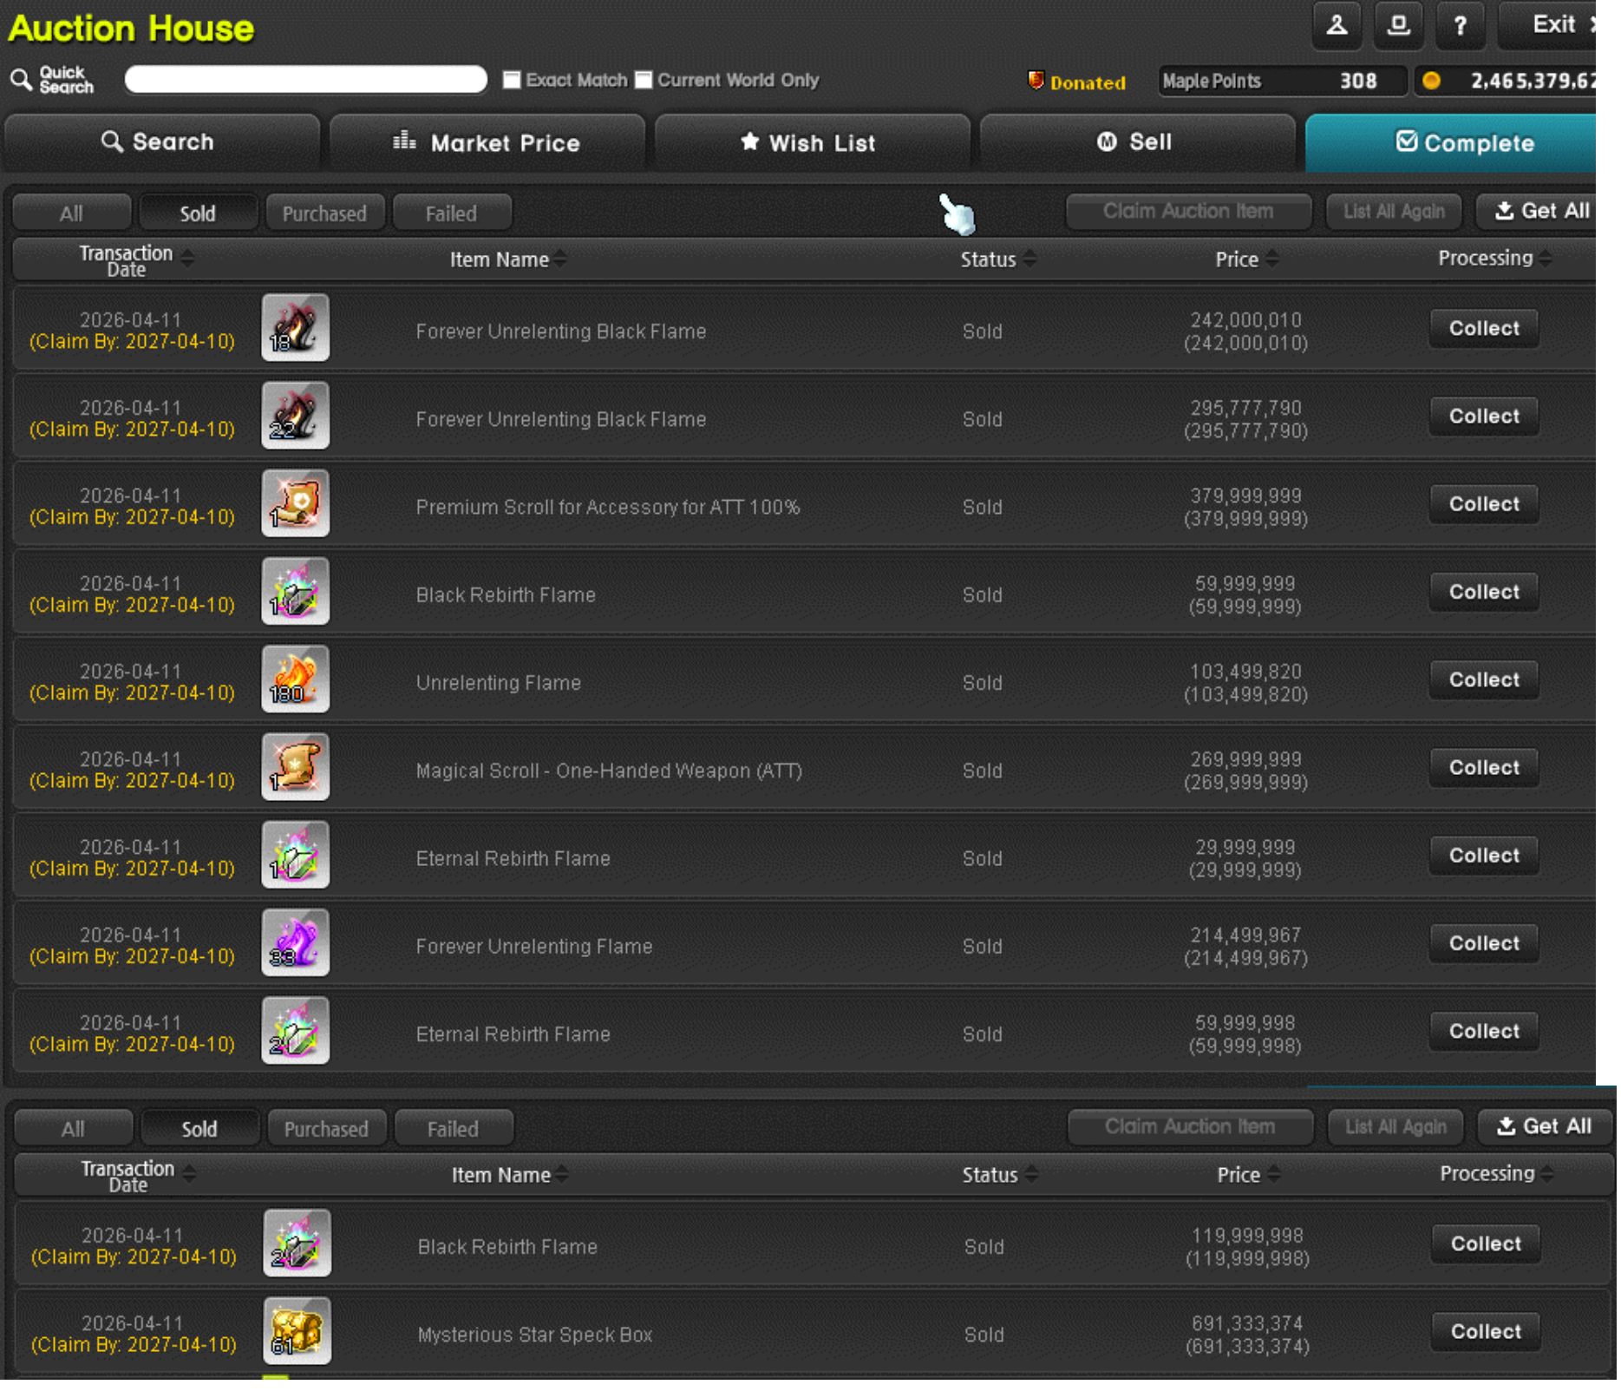Sort upper list by Item Name arrows
Image resolution: width=1621 pixels, height=1391 pixels.
pos(560,259)
